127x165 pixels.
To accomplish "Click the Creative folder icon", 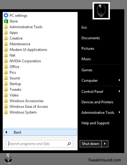I will [6, 38].
